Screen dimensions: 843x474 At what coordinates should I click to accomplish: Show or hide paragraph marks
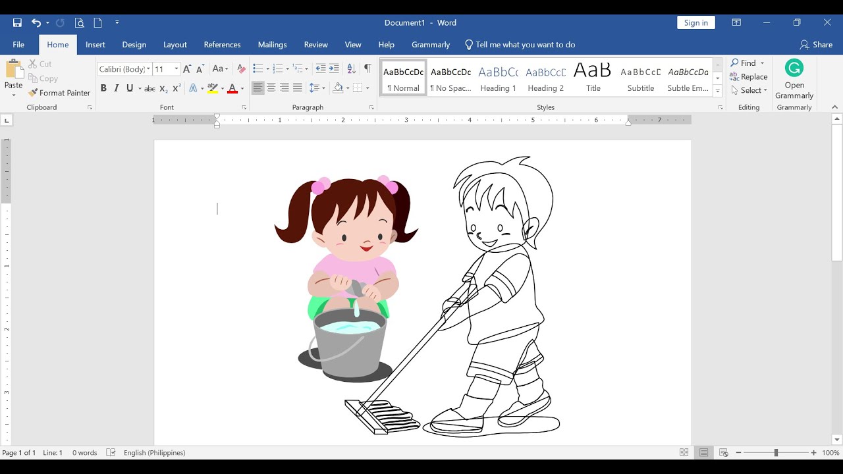(x=367, y=69)
